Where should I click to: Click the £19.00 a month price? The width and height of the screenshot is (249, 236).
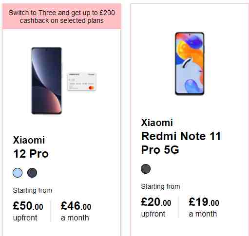point(204,202)
